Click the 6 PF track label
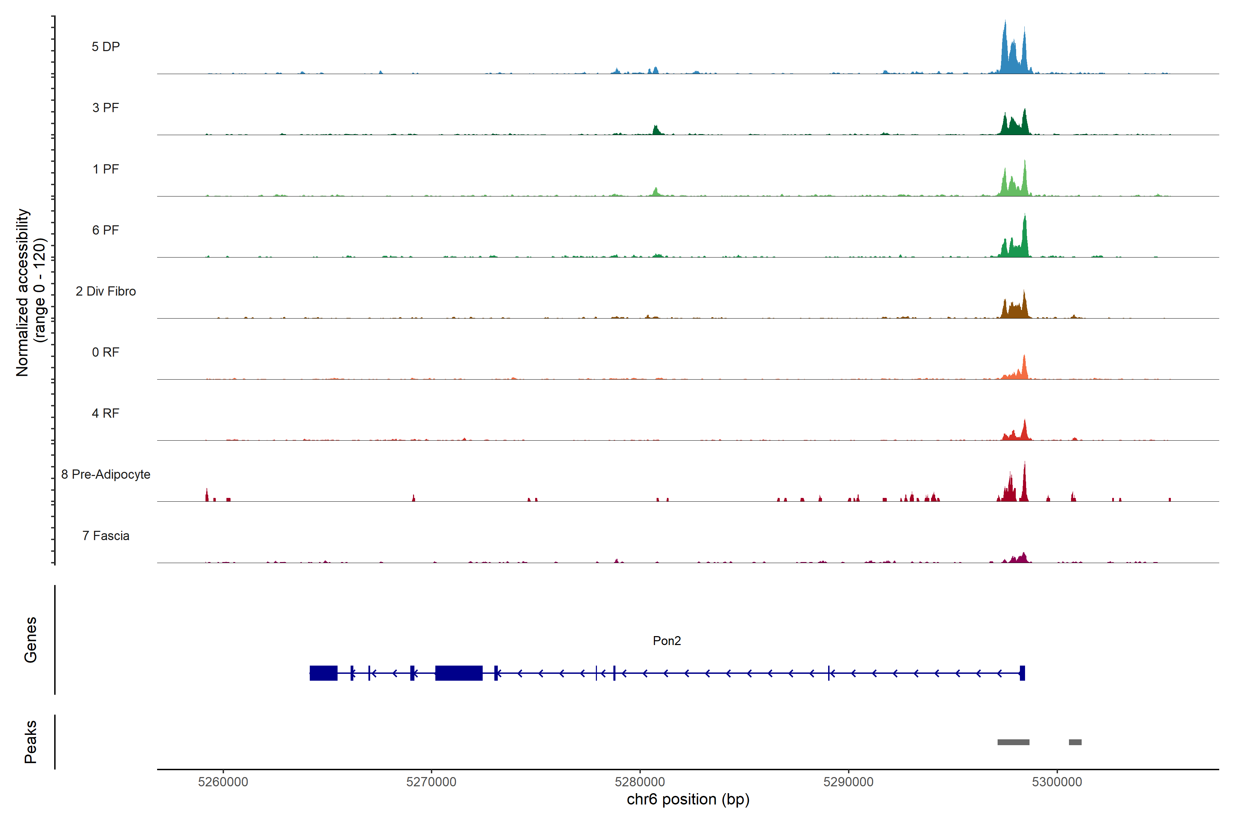Viewport: 1235px width, 823px height. pos(106,230)
